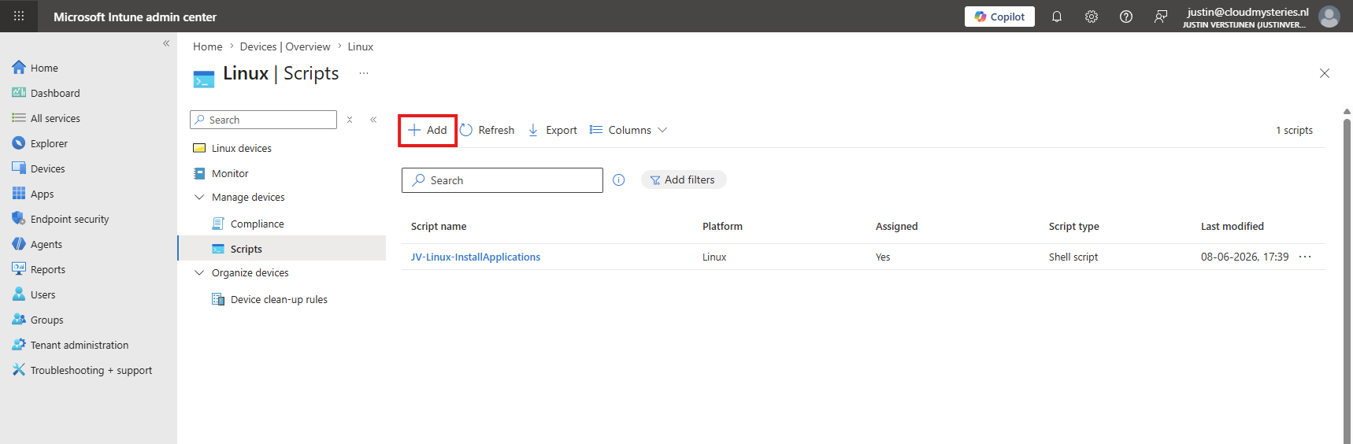Open Copilot from the top bar
Viewport: 1353px width, 444px height.
click(x=999, y=17)
